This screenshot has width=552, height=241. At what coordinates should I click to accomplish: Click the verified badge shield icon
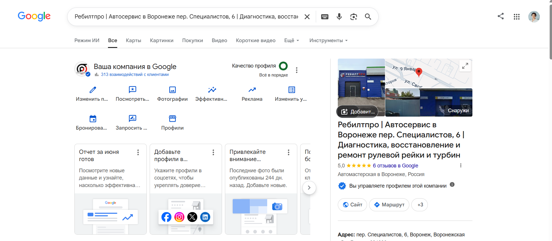point(342,186)
